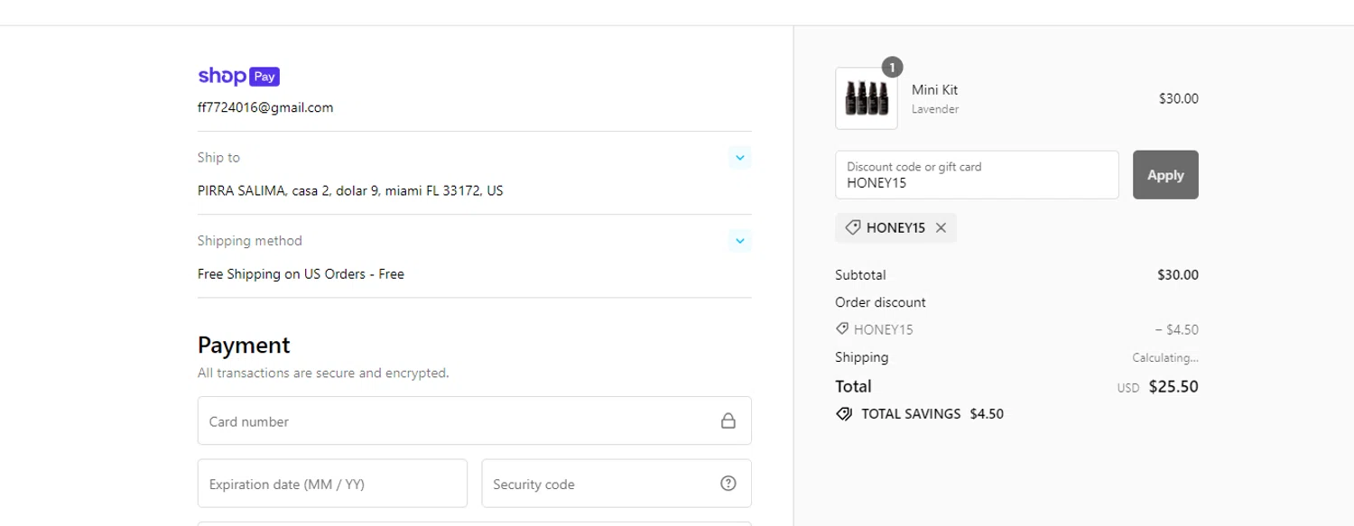Image resolution: width=1354 pixels, height=526 pixels.
Task: Click the Order discount label
Action: pyautogui.click(x=880, y=302)
